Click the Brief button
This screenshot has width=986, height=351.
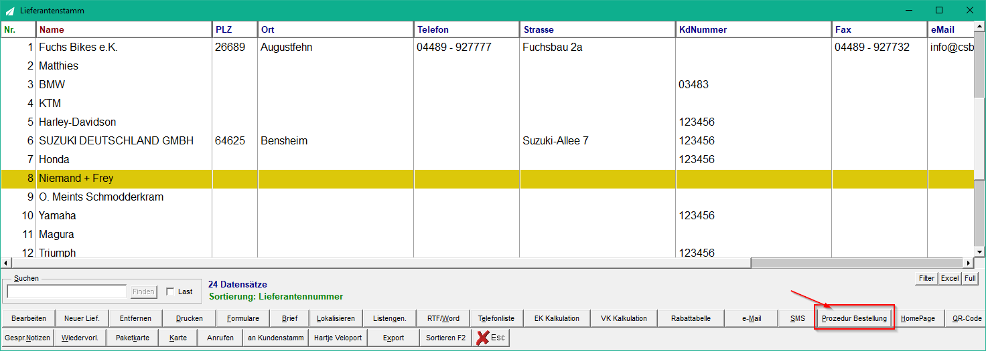(x=290, y=318)
